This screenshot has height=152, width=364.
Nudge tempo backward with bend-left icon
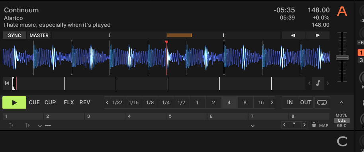point(294,35)
